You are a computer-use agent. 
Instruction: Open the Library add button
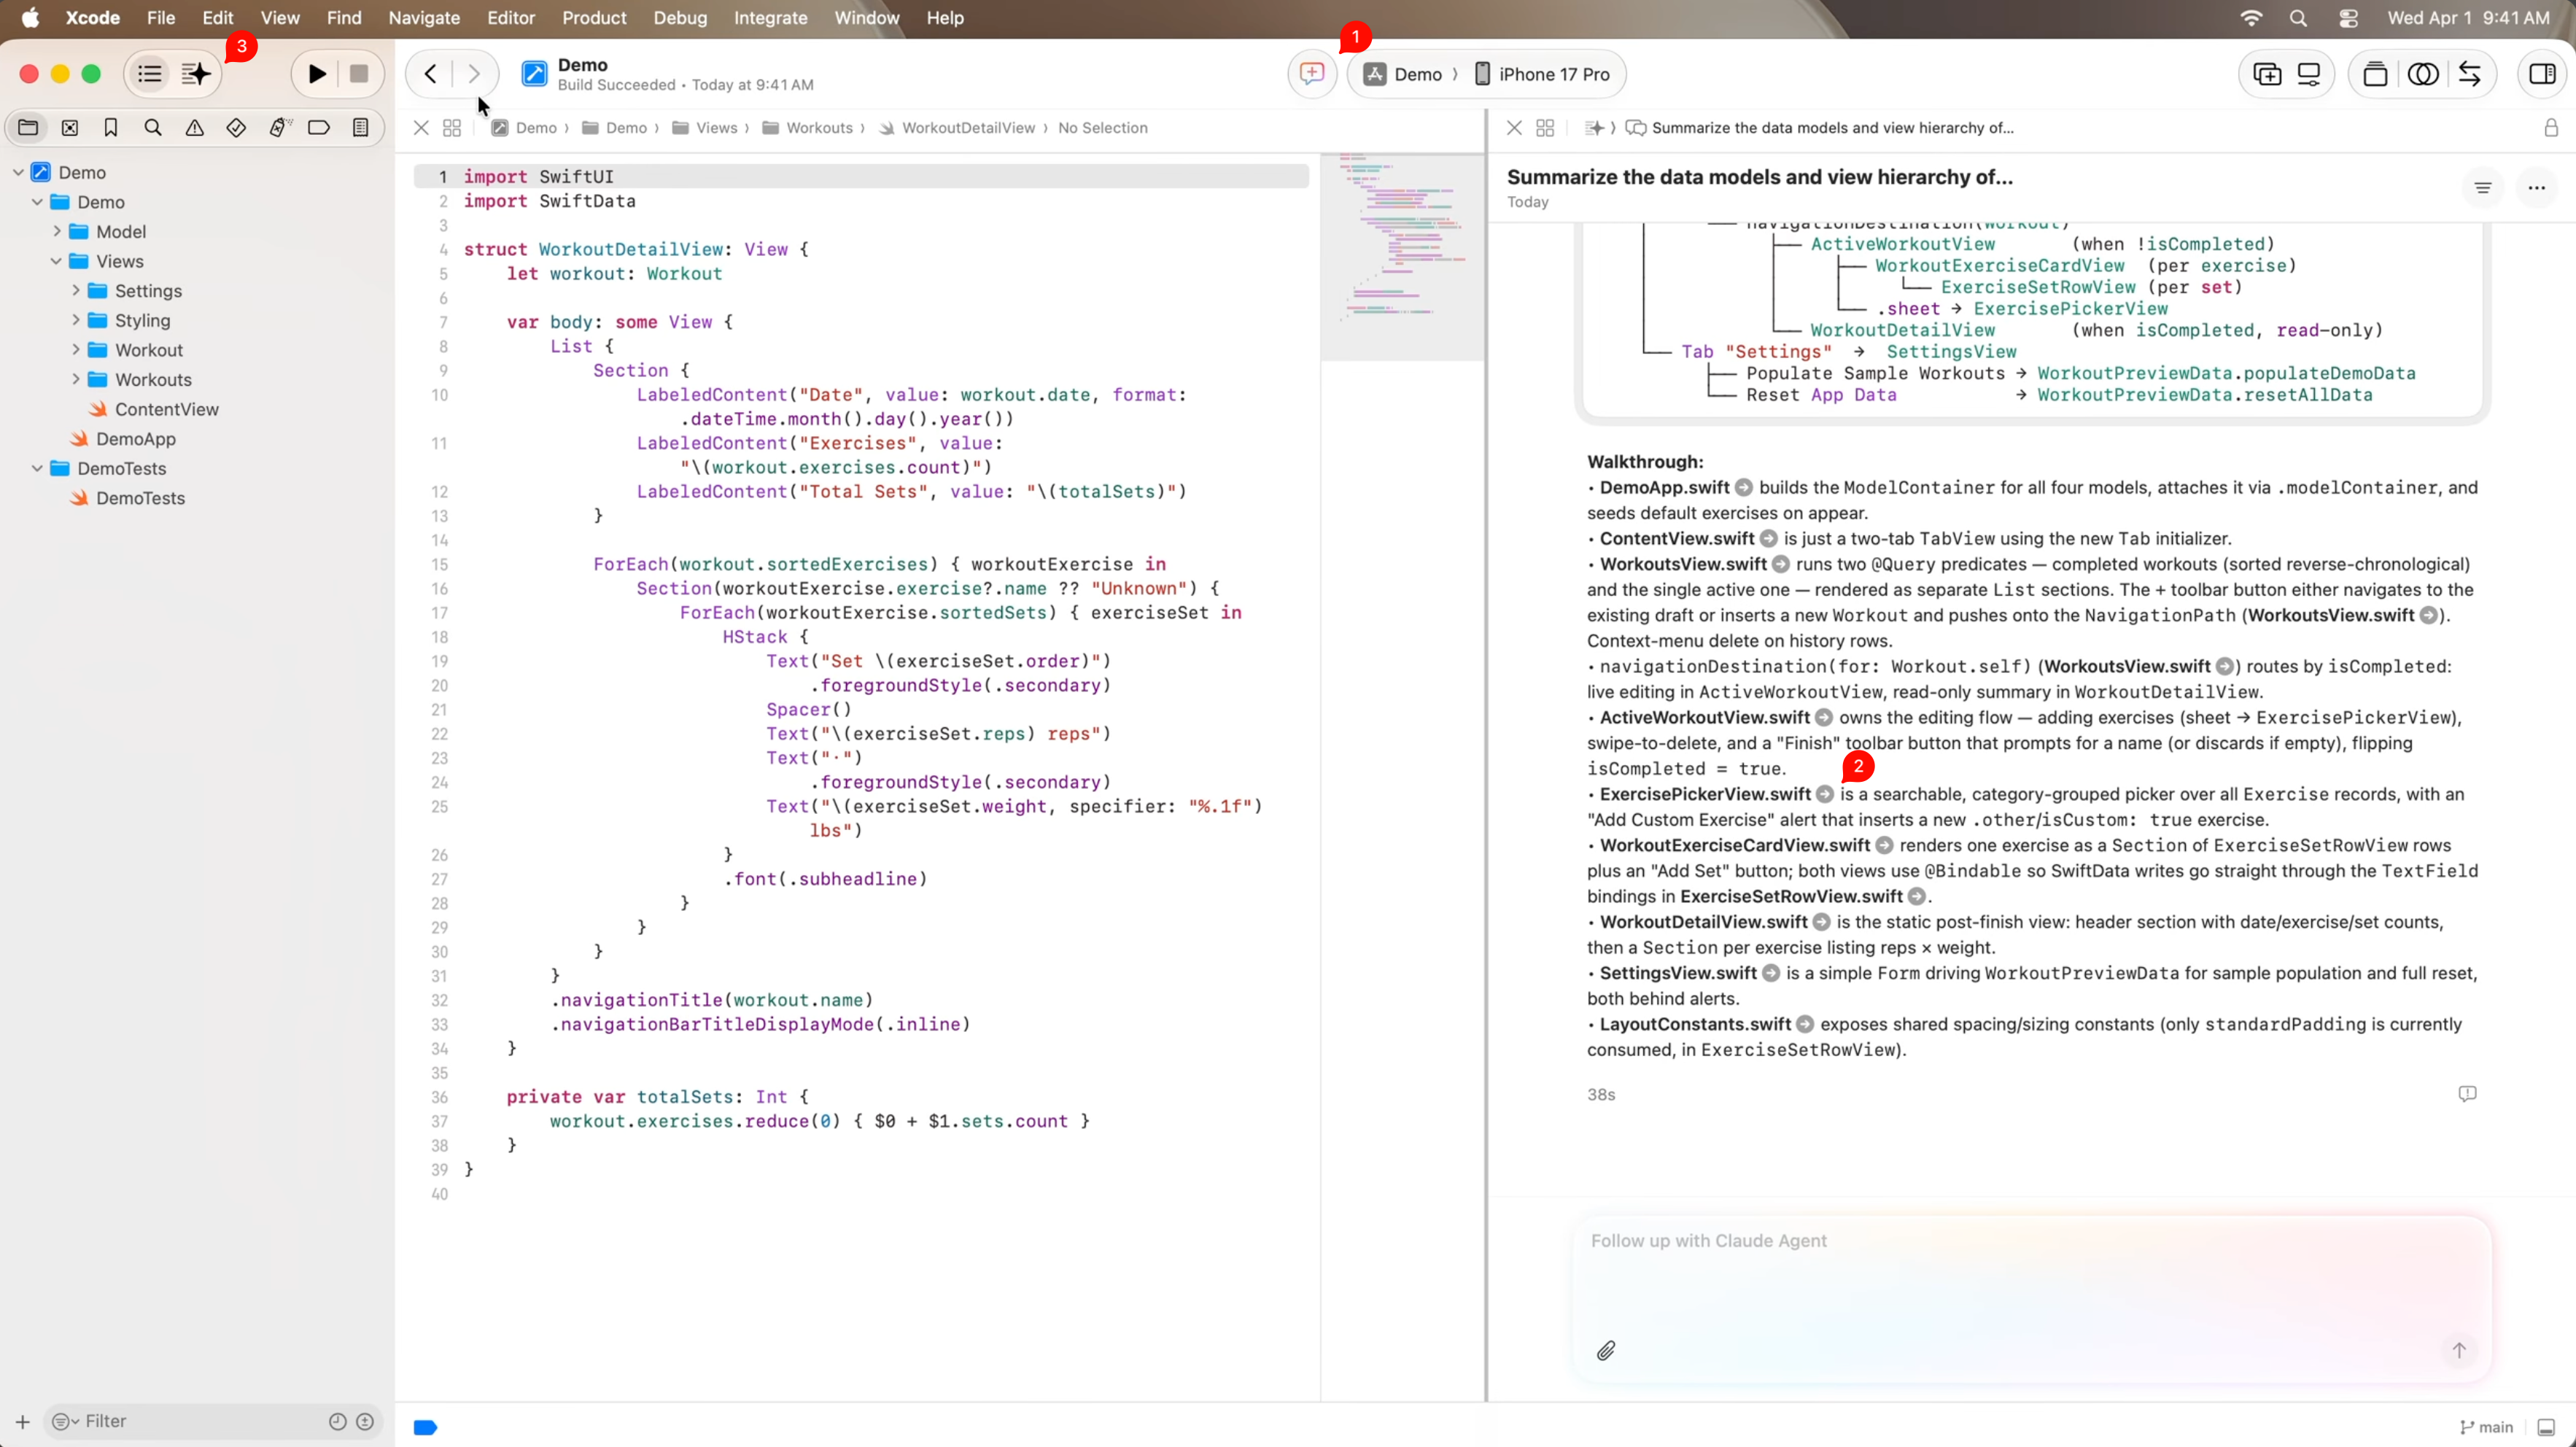[x=2267, y=74]
